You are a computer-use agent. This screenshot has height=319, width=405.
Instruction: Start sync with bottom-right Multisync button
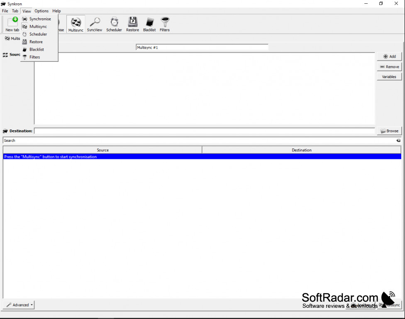point(390,305)
